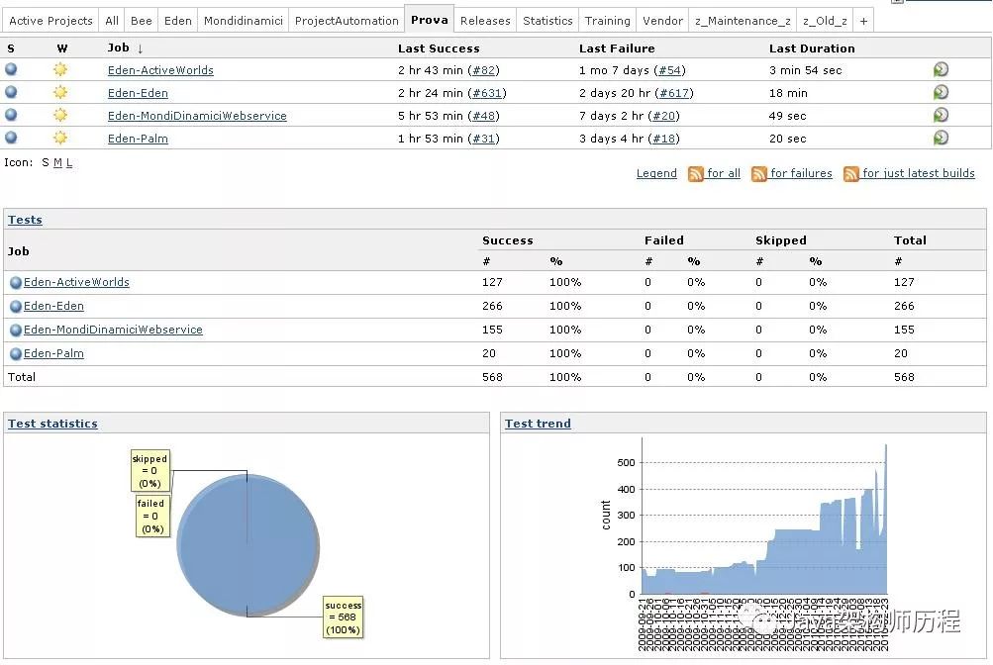This screenshot has width=993, height=665.
Task: Click RSS feed icon for failures
Action: tap(758, 174)
